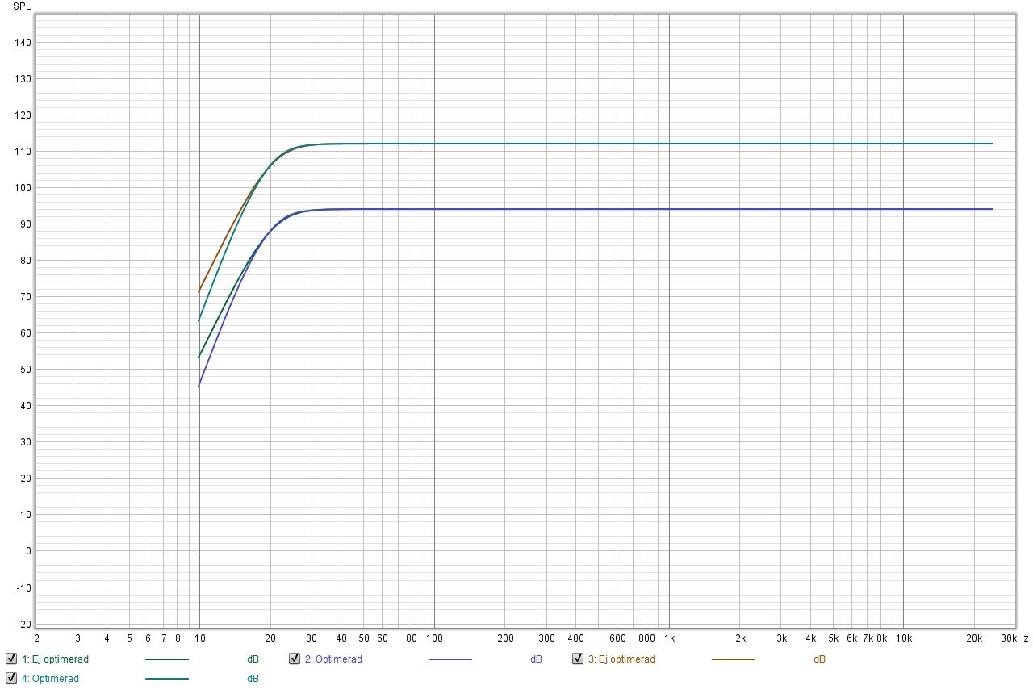The image size is (1033, 690).
Task: Click the -20 value on SPL axis
Action: coord(23,625)
